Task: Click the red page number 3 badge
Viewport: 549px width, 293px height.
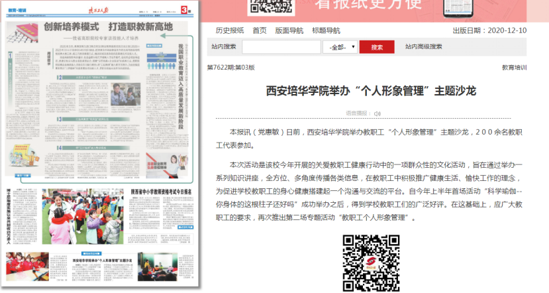Action: [188, 11]
